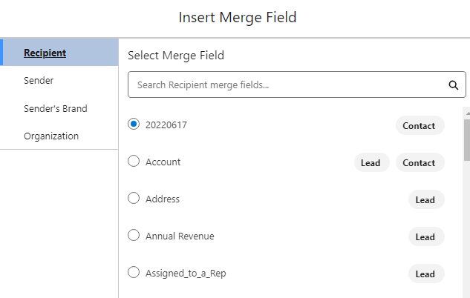
Task: Pick the Assigned_to_a_Rep radio button
Action: [x=134, y=273]
